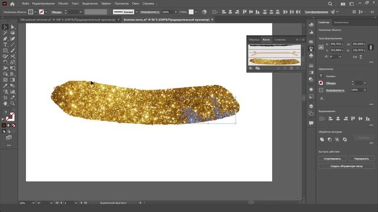Open the Comments panel icon in dock
The width and height of the screenshot is (378, 212).
311,123
